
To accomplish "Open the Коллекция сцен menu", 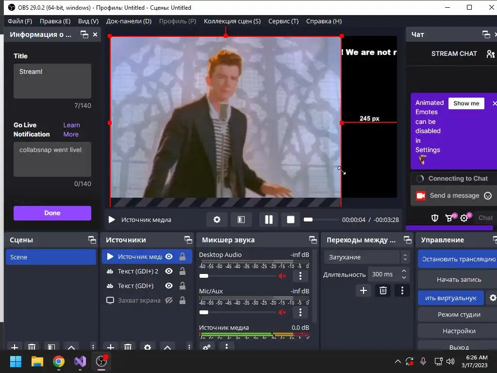I will [x=232, y=21].
